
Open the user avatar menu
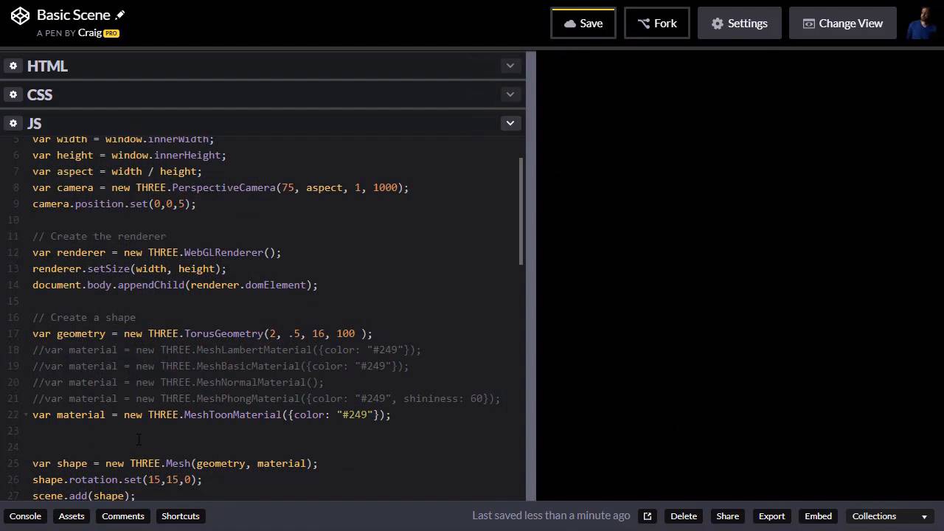coord(923,23)
